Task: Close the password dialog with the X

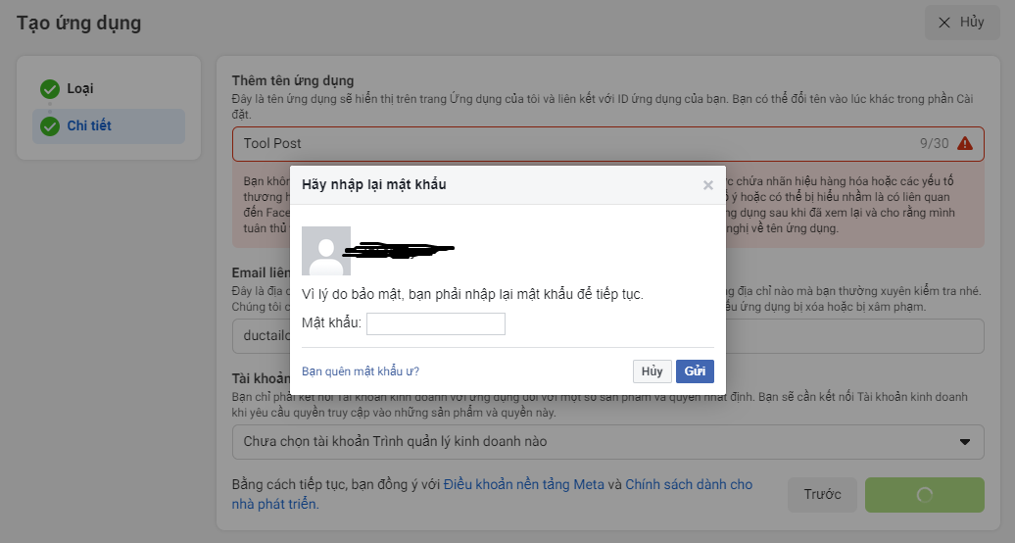Action: 708,185
